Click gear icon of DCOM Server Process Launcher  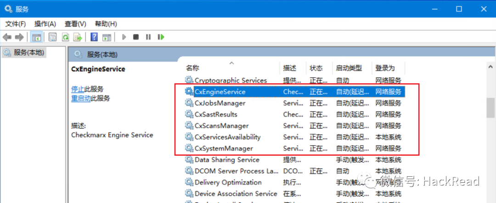point(189,171)
